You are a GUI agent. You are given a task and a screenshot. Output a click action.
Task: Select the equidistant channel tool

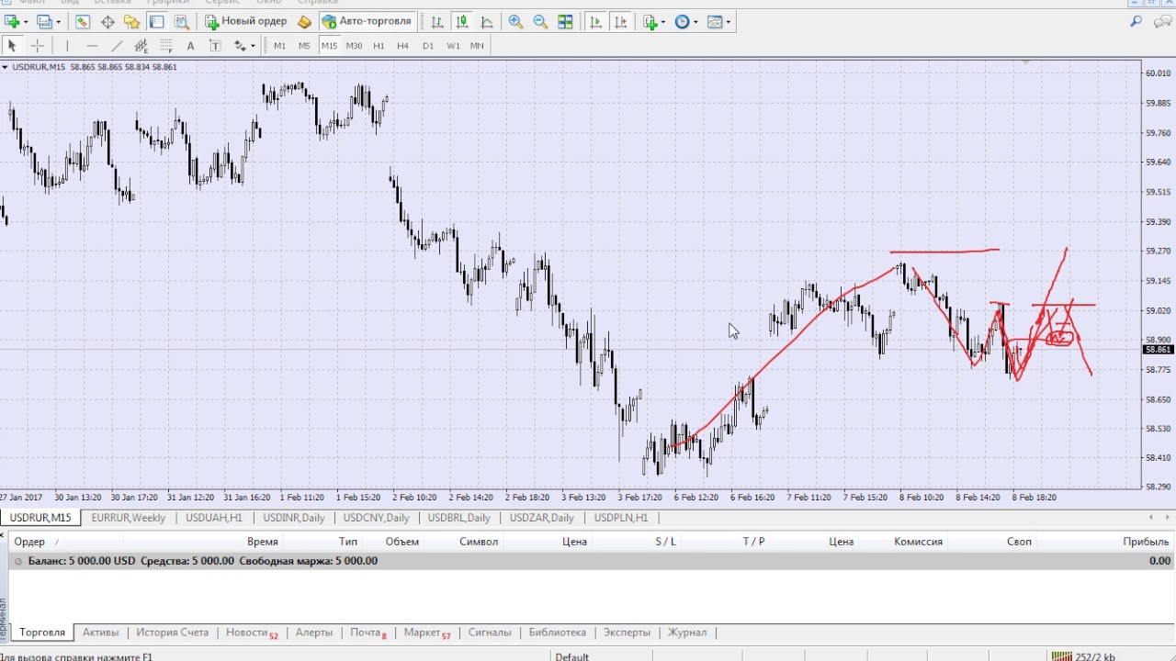141,45
